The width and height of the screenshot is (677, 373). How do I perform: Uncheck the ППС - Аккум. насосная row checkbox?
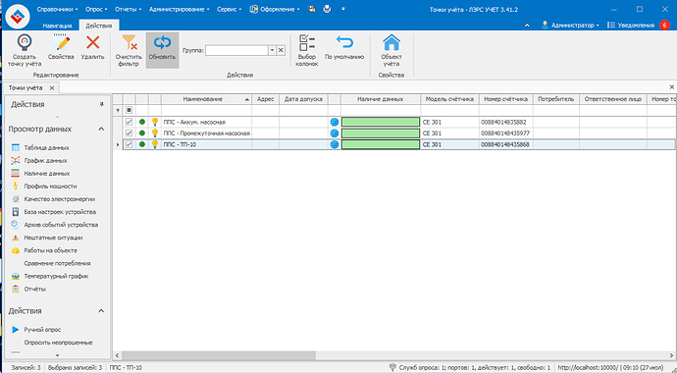pyautogui.click(x=129, y=122)
